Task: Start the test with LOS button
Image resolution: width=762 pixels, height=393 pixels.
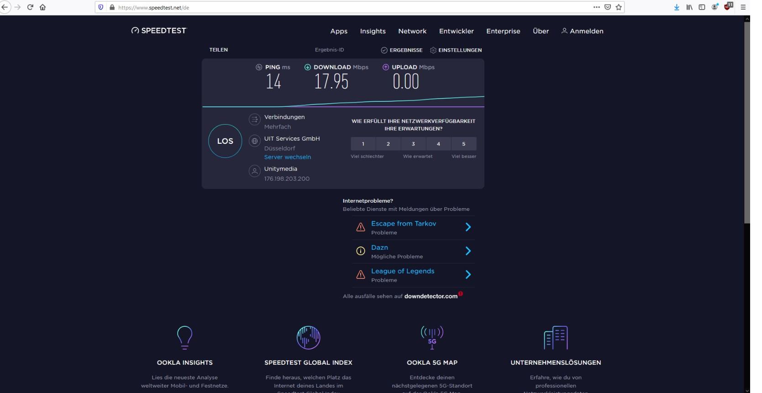Action: tap(225, 141)
